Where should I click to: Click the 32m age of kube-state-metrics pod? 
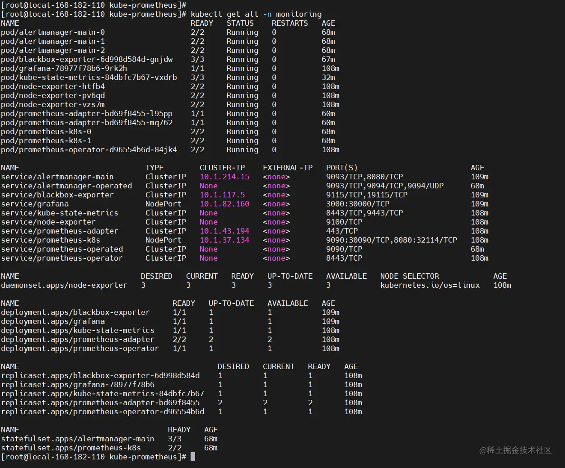click(x=328, y=78)
